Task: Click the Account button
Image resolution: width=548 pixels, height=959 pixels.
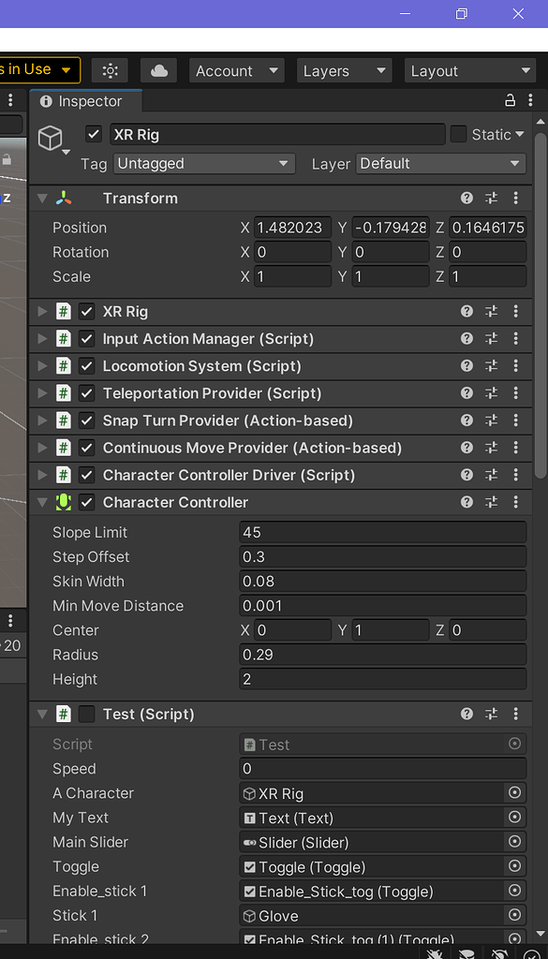Action: (x=236, y=70)
